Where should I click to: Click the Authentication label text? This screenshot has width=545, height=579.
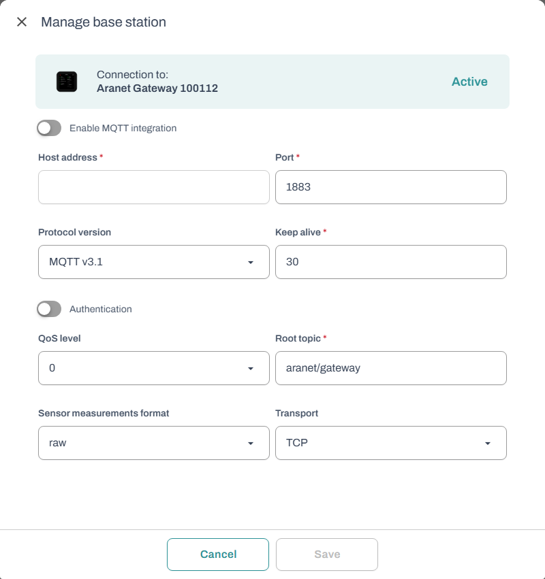pos(101,309)
